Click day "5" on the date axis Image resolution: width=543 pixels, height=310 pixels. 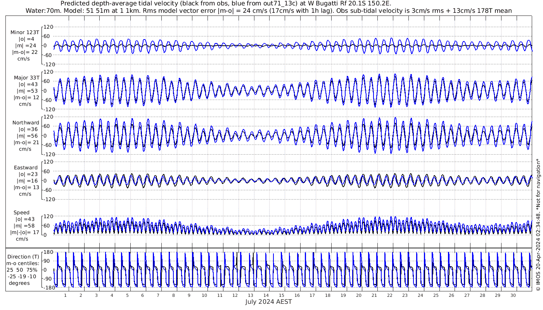coord(127,295)
